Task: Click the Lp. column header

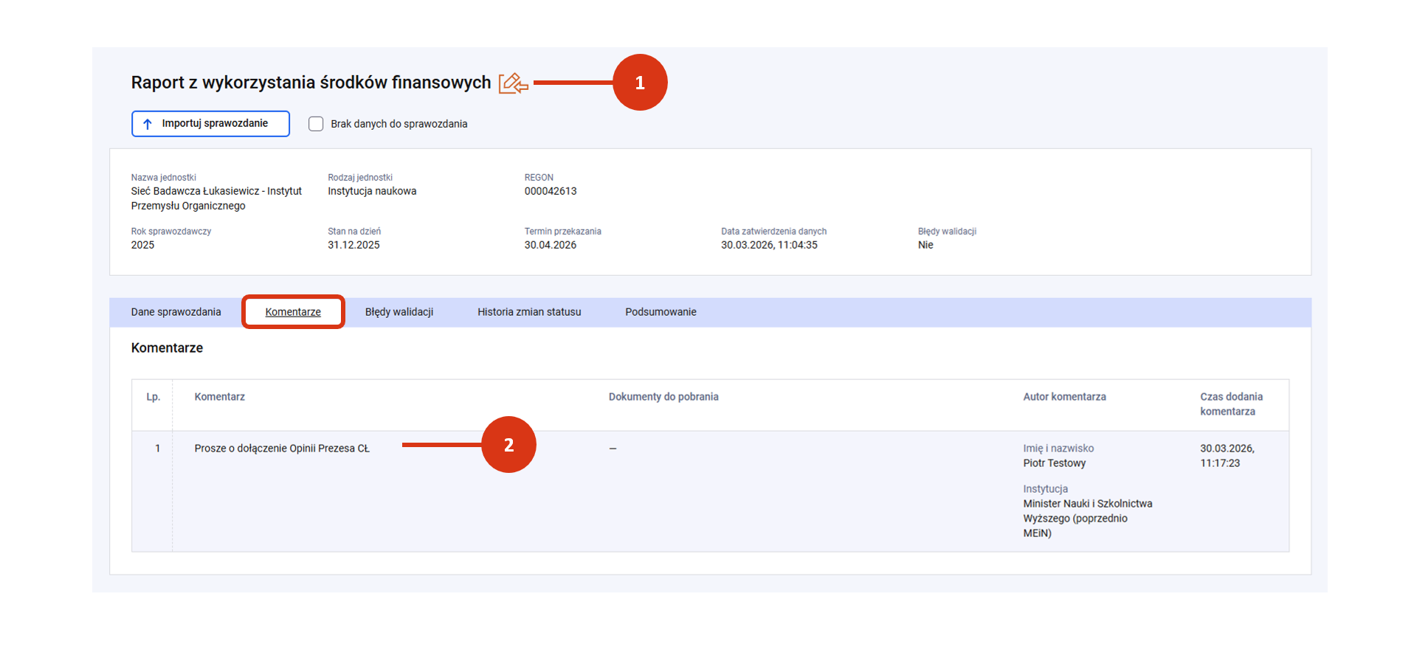Action: click(x=153, y=397)
